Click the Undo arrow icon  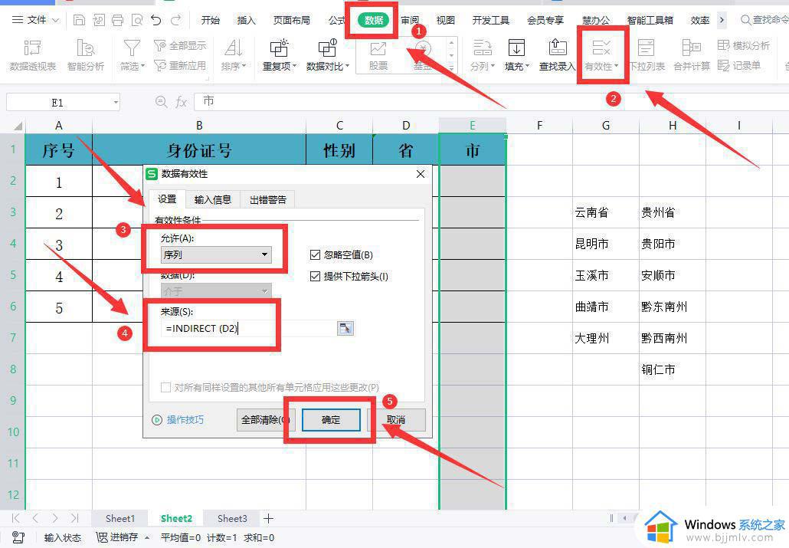(156, 20)
